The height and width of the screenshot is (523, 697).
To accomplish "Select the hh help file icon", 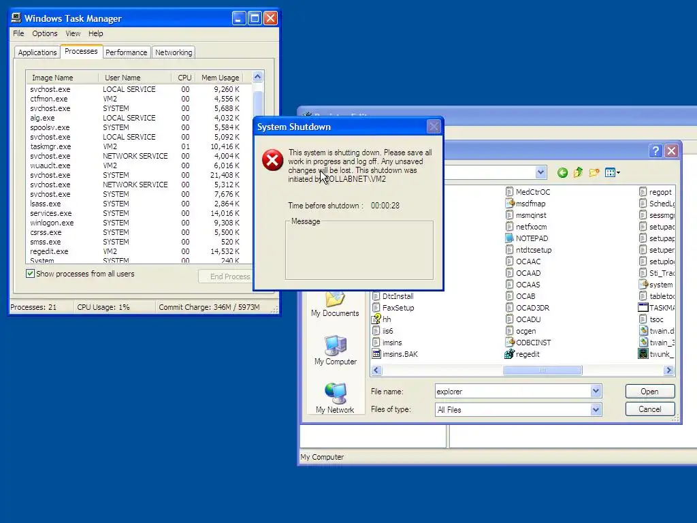I will point(376,319).
